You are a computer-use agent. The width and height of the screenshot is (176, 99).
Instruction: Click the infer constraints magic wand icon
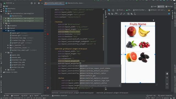point(124,14)
